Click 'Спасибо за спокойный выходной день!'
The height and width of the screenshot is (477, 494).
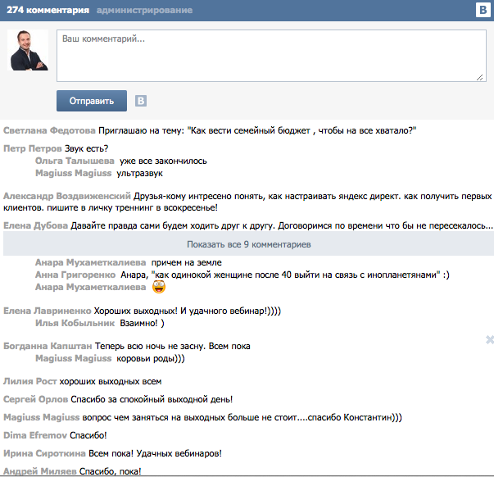coord(152,399)
